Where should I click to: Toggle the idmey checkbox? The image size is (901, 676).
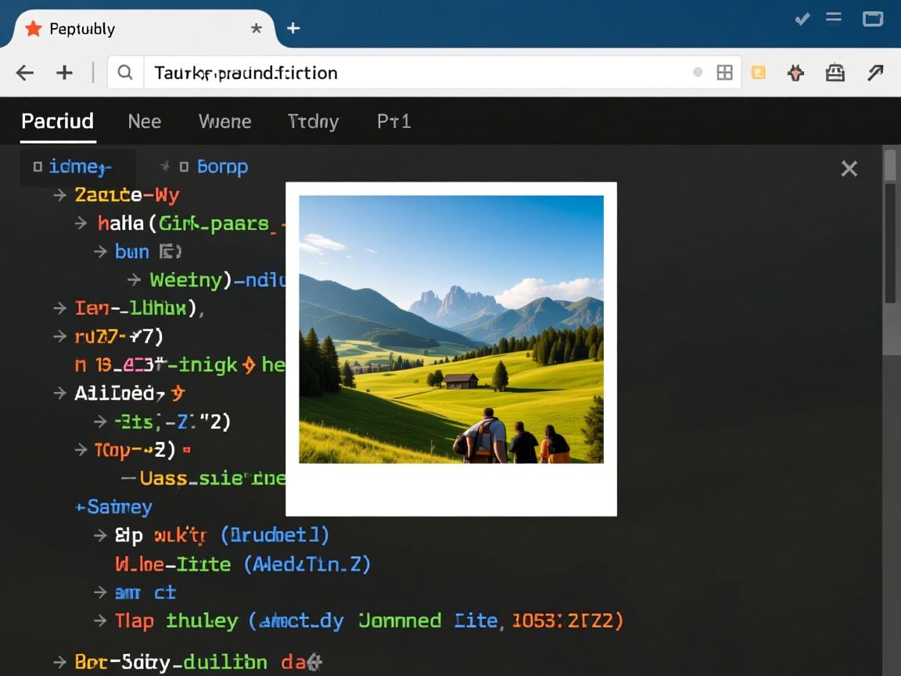point(38,167)
